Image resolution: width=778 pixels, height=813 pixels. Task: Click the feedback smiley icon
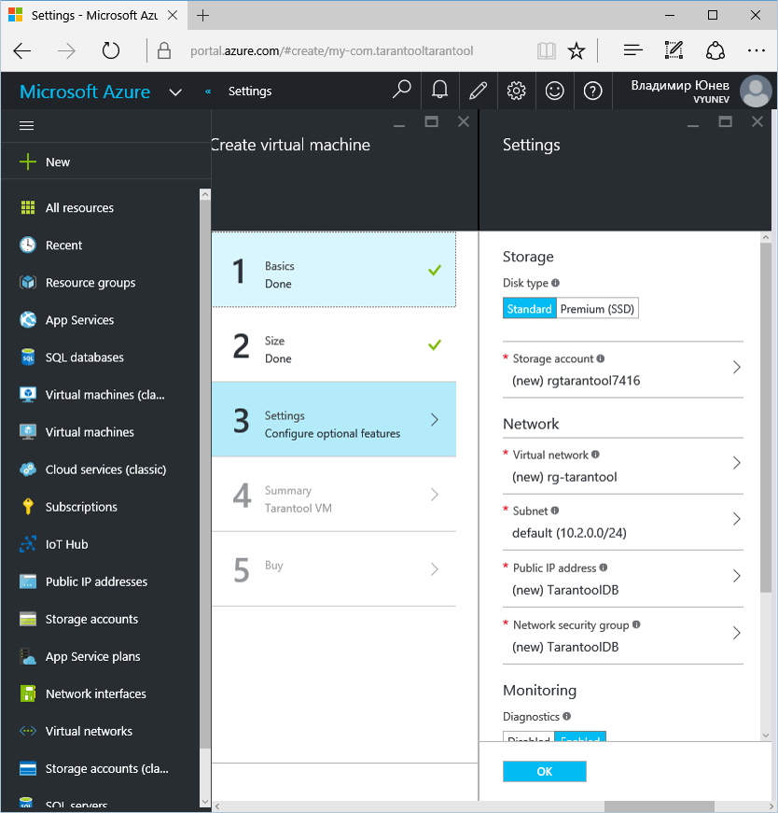pos(554,91)
